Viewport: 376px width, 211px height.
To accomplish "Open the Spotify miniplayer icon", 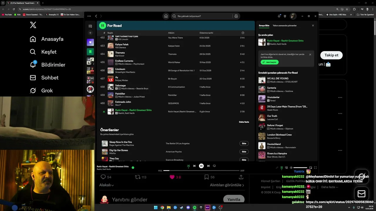I will [310, 168].
